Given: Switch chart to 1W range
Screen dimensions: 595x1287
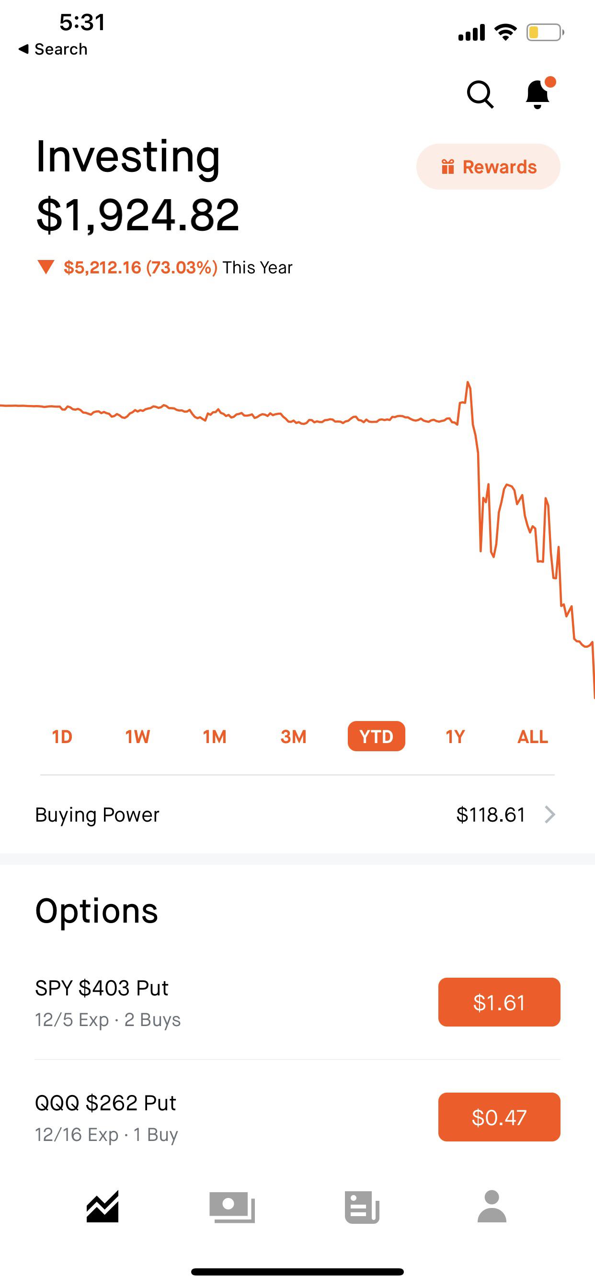Looking at the screenshot, I should tap(137, 736).
